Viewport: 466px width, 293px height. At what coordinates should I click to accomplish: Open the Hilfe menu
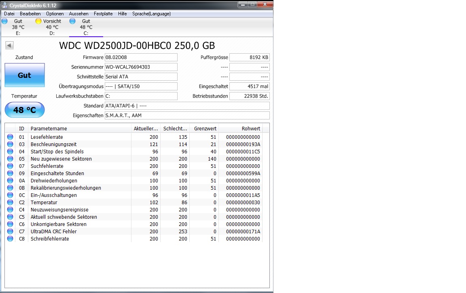123,14
